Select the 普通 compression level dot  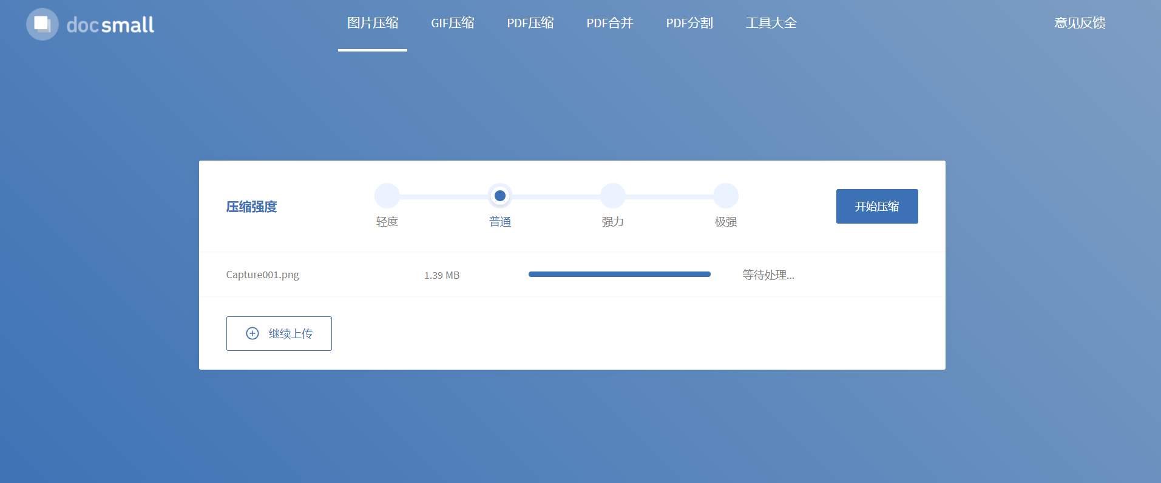(x=500, y=196)
